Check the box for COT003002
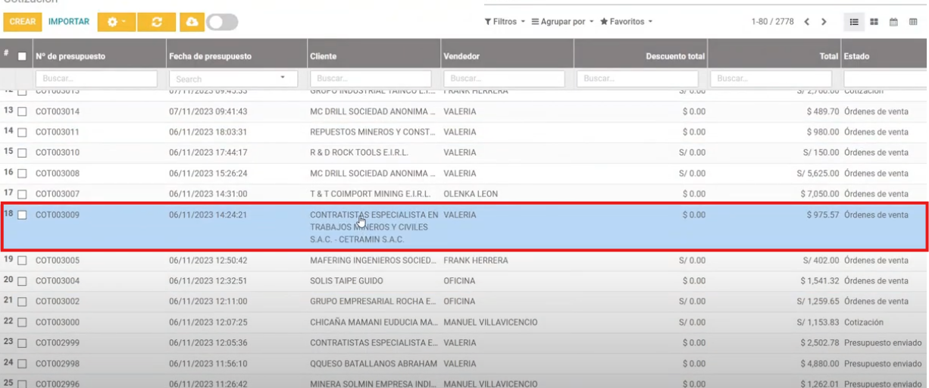 [22, 302]
